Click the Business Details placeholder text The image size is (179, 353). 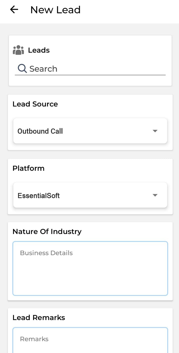[x=46, y=253]
